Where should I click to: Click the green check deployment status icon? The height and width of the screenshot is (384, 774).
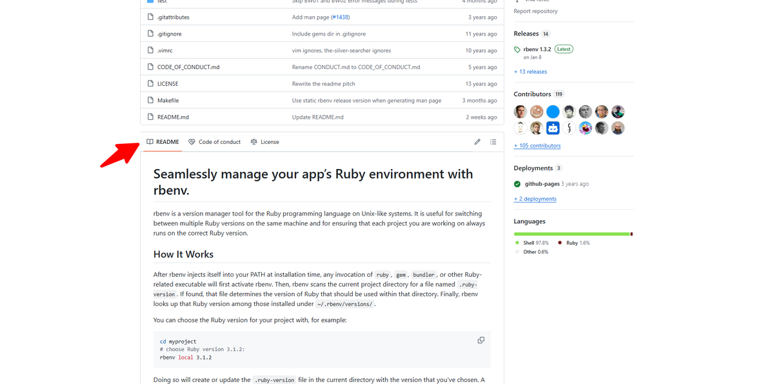tap(517, 184)
